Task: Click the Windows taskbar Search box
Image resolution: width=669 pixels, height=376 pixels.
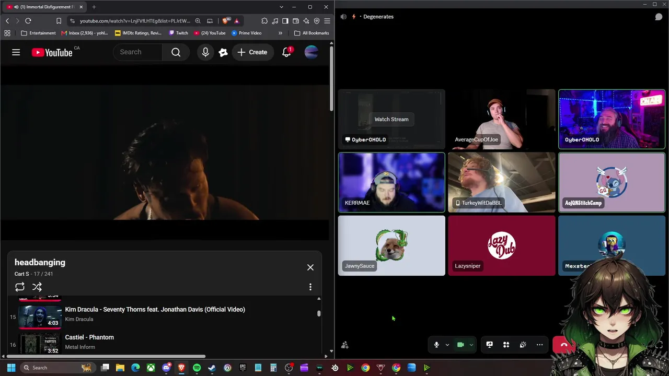Action: [57, 368]
